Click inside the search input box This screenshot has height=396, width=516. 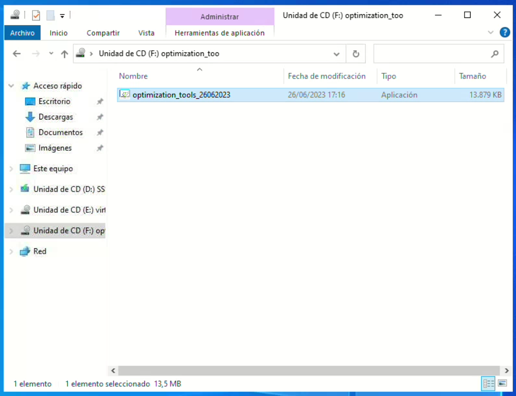pos(429,54)
